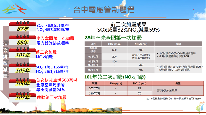
Task: Click red text 啟動第三次加嚴
Action: [51, 97]
